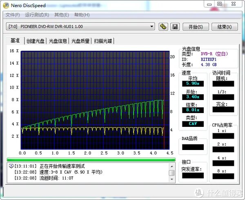Viewport: 245px width, 200px height.
Task: Click the save floppy disk icon
Action: point(175,27)
